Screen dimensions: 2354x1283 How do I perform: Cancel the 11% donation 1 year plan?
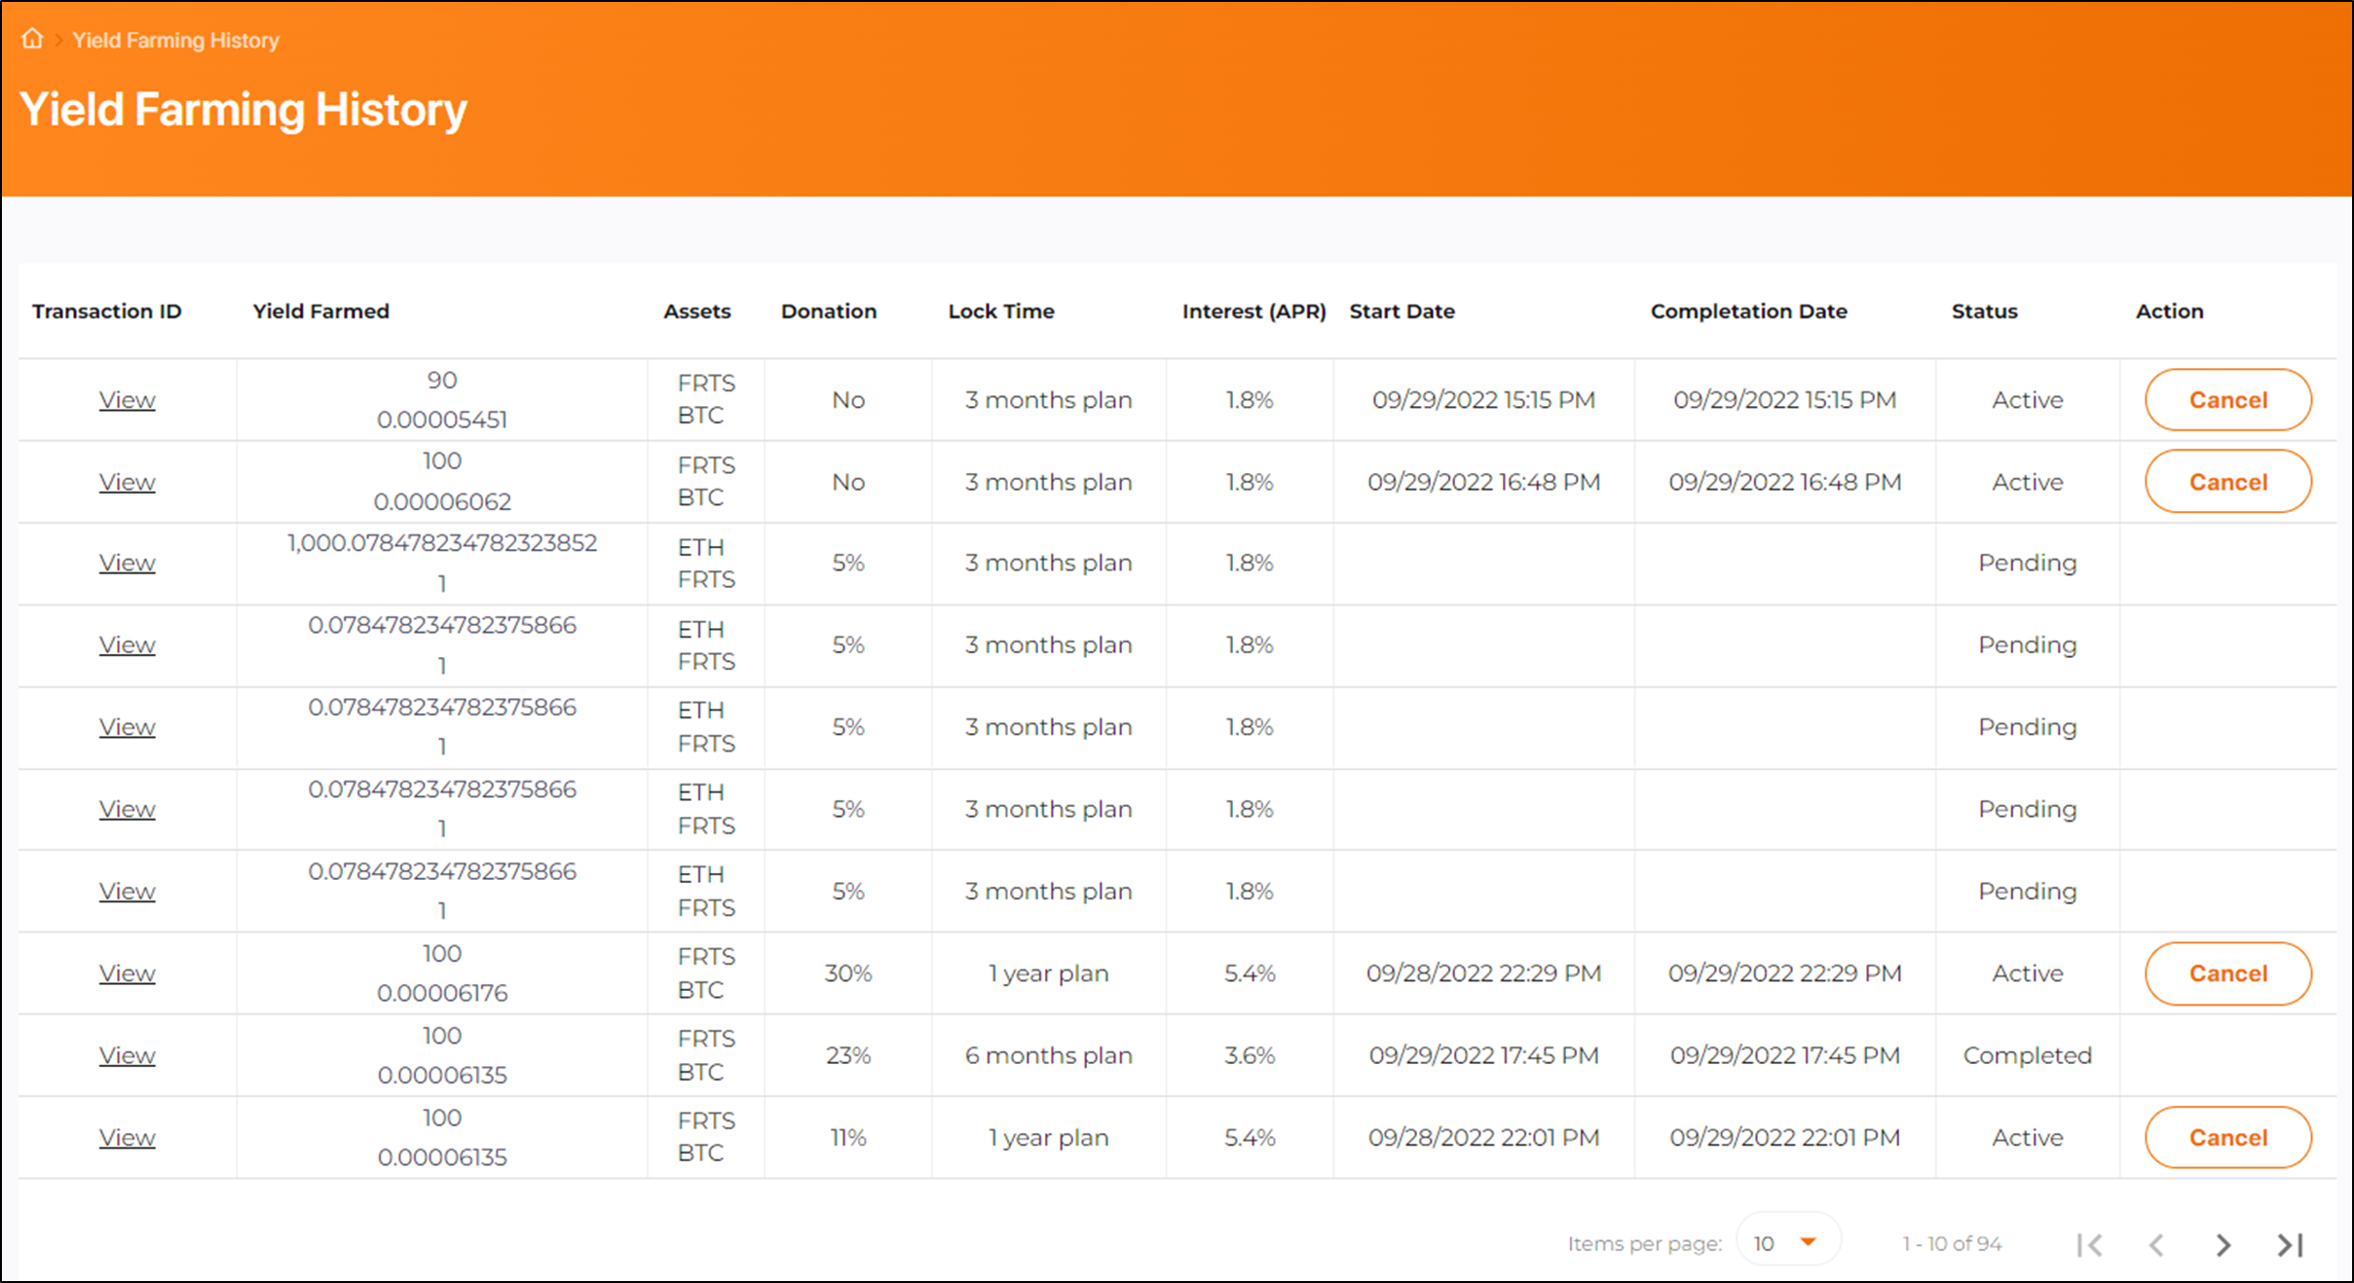click(x=2227, y=1137)
